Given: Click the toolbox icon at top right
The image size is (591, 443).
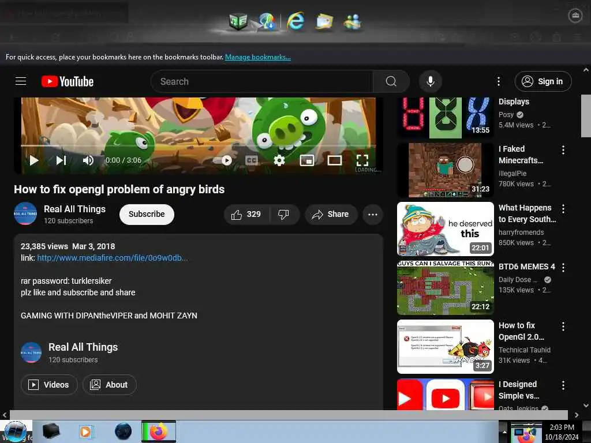Looking at the screenshot, I should 575,16.
